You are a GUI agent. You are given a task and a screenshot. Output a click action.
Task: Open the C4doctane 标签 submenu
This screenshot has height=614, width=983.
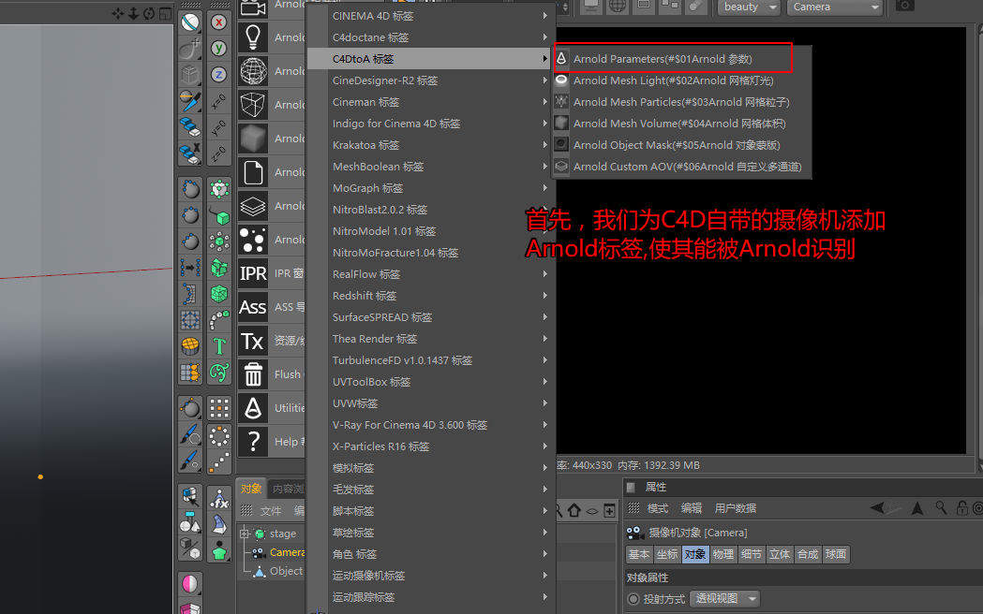pyautogui.click(x=431, y=37)
